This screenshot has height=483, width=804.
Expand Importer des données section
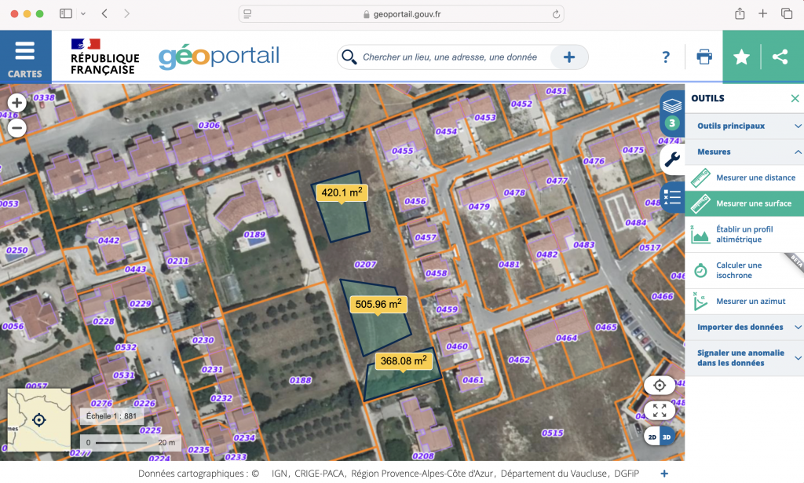coord(744,327)
